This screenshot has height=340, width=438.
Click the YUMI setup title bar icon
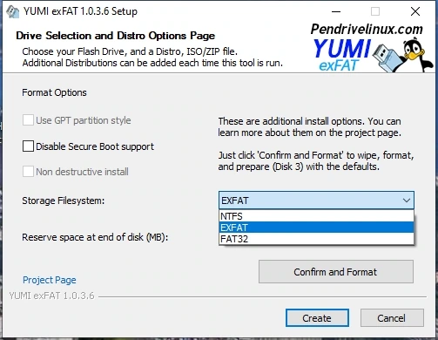point(12,11)
